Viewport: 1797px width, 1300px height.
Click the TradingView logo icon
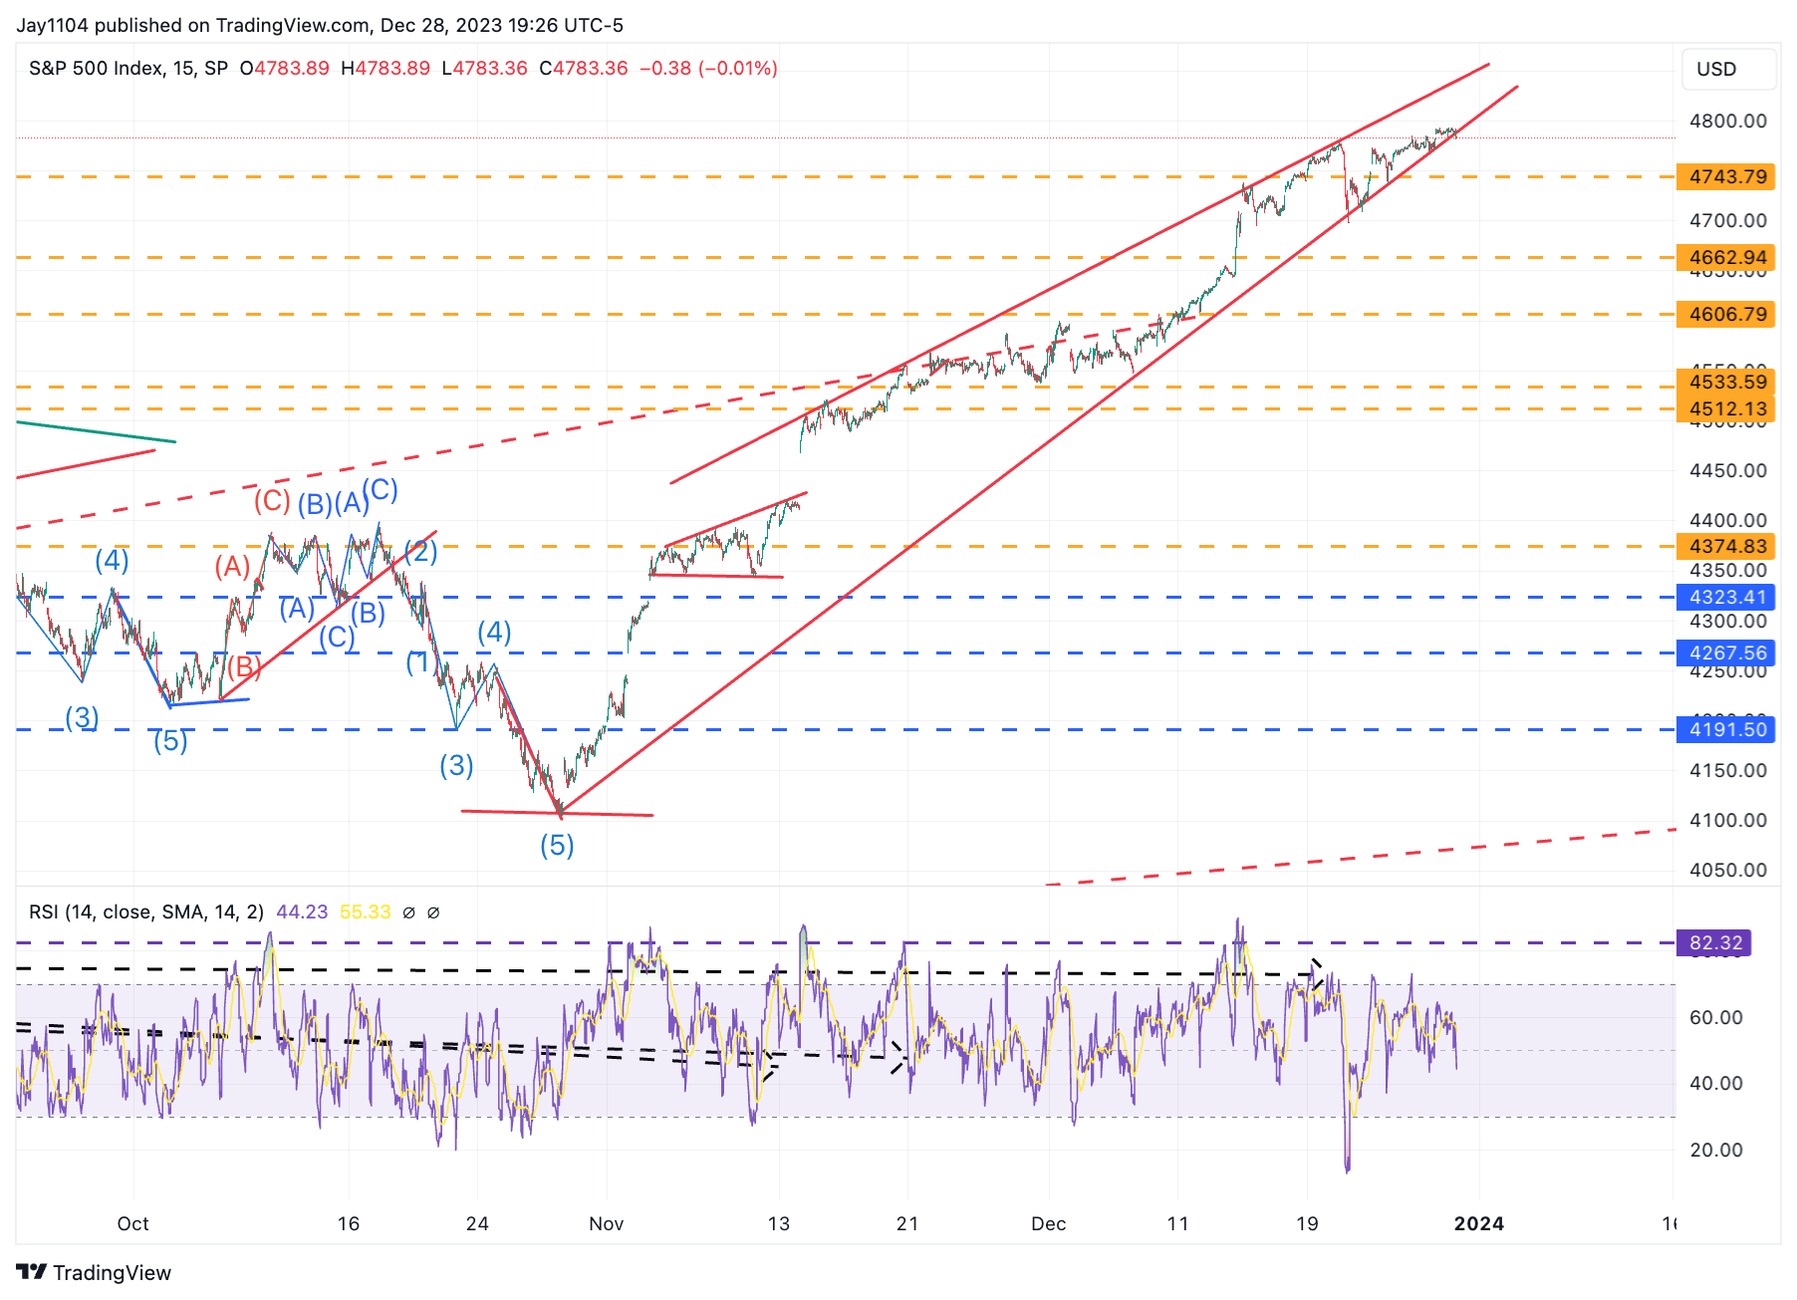[32, 1272]
